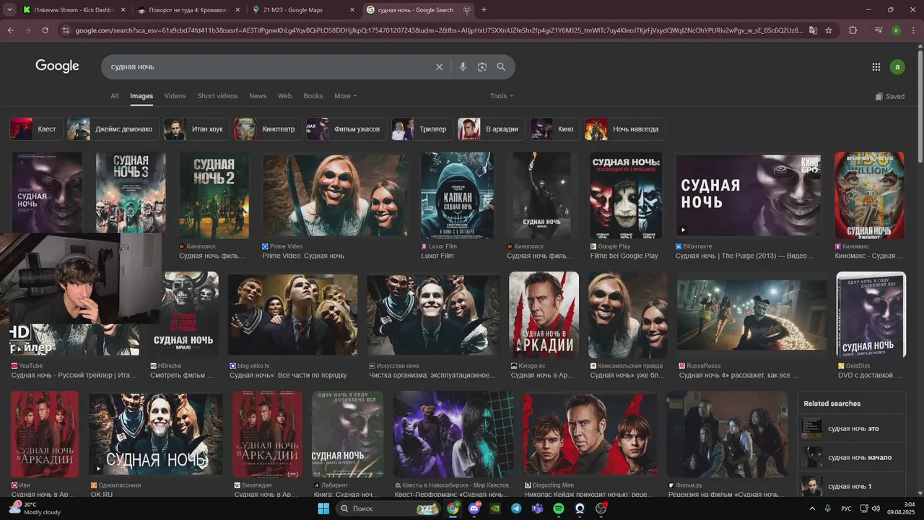924x520 pixels.
Task: Switch to the Web tab
Action: pyautogui.click(x=285, y=96)
